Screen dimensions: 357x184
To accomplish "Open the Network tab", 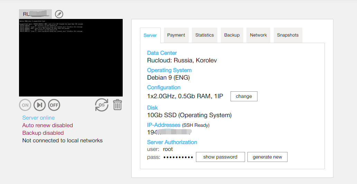I will 259,35.
